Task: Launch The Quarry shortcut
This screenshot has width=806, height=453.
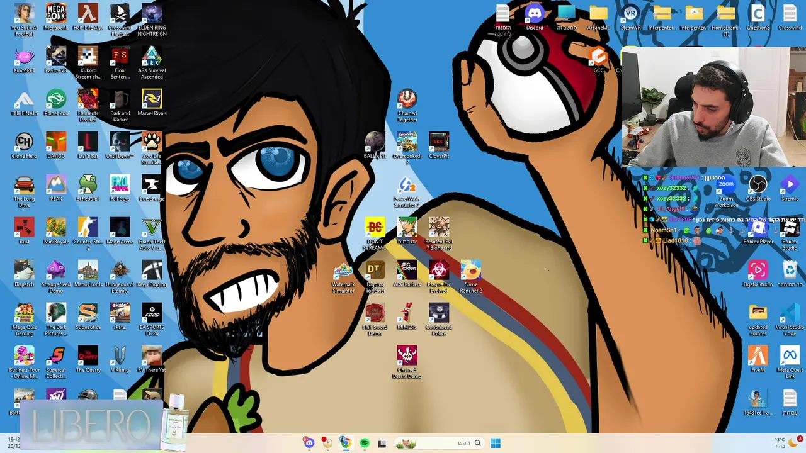Action: [x=88, y=360]
